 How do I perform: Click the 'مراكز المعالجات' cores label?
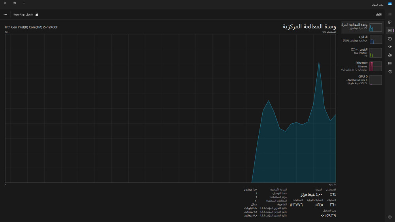(x=278, y=197)
